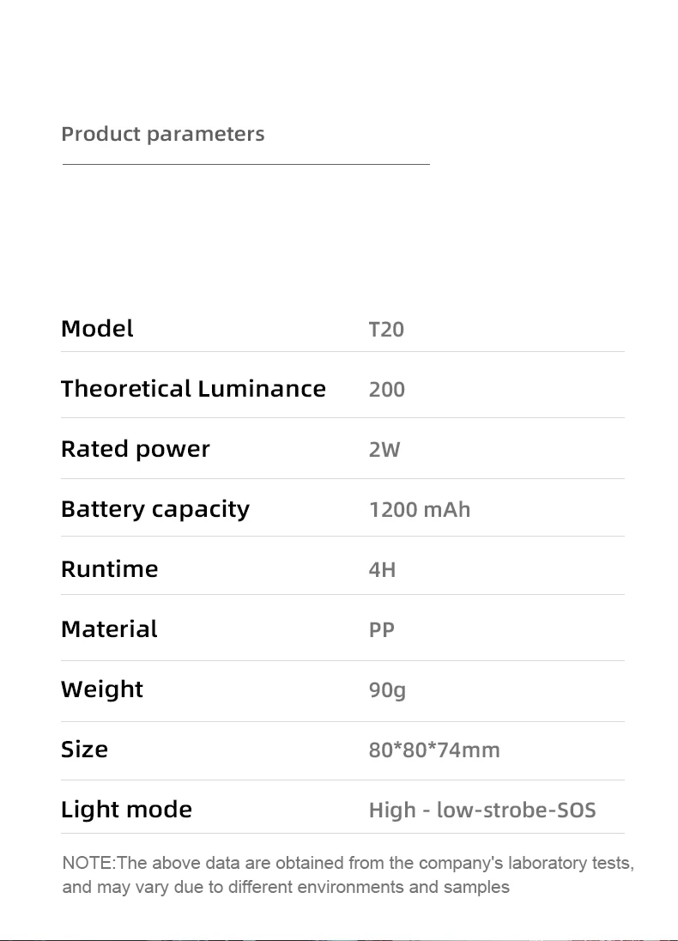Select the Runtime label
The height and width of the screenshot is (941, 678).
[110, 568]
